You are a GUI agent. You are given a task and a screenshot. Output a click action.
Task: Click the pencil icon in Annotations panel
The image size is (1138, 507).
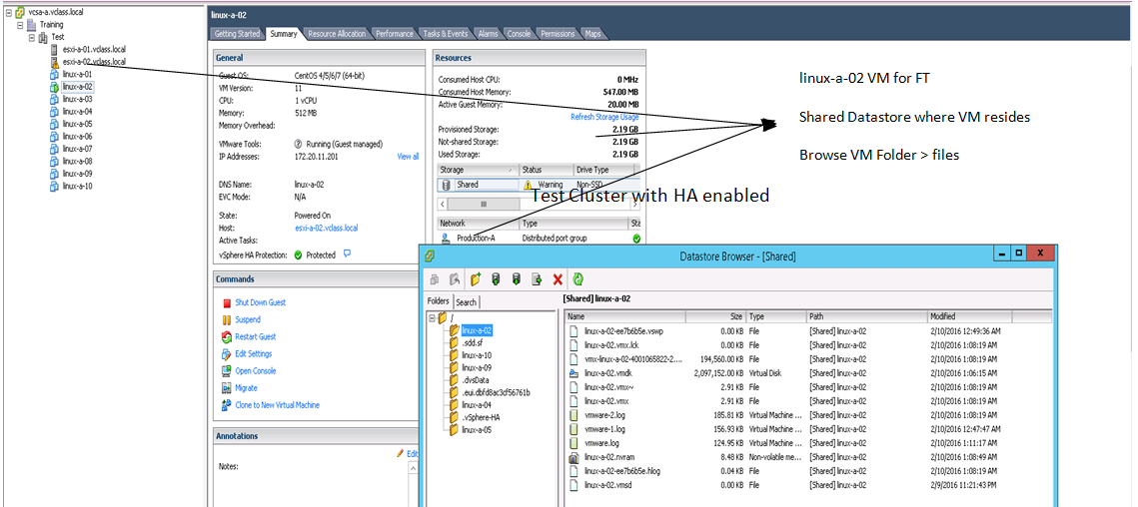[400, 452]
